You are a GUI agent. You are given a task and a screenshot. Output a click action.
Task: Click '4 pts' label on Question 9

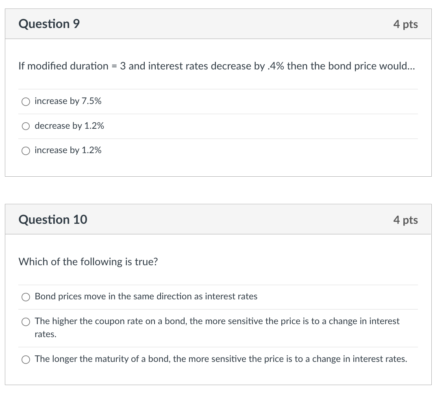[405, 24]
